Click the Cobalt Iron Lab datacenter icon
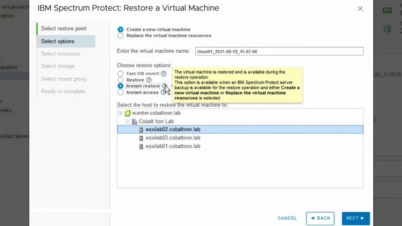 (134, 121)
